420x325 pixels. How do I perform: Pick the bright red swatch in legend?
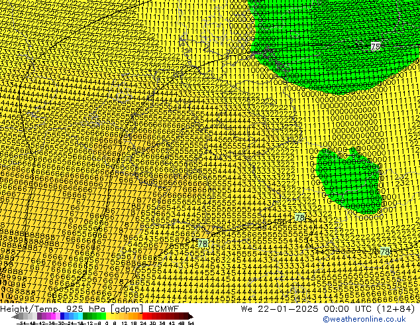144,316
